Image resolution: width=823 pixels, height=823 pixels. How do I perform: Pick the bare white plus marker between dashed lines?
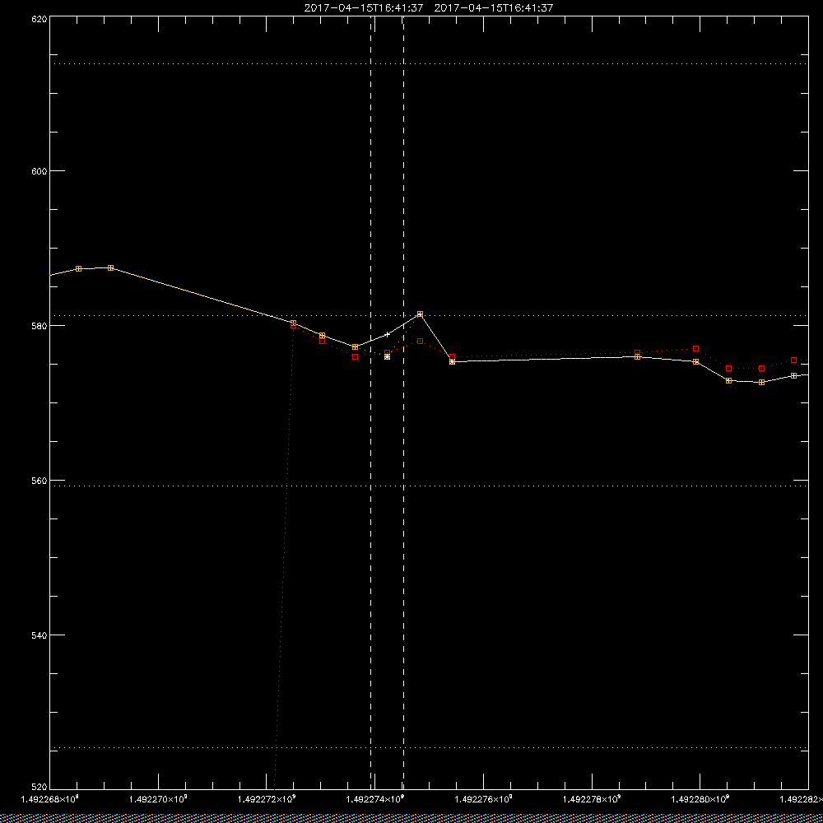click(x=388, y=334)
